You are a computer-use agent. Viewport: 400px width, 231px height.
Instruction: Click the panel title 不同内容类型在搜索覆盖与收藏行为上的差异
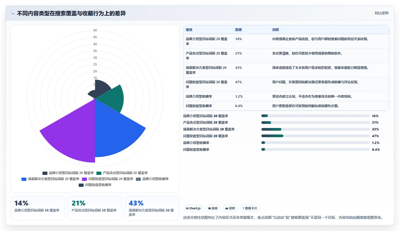tap(71, 14)
